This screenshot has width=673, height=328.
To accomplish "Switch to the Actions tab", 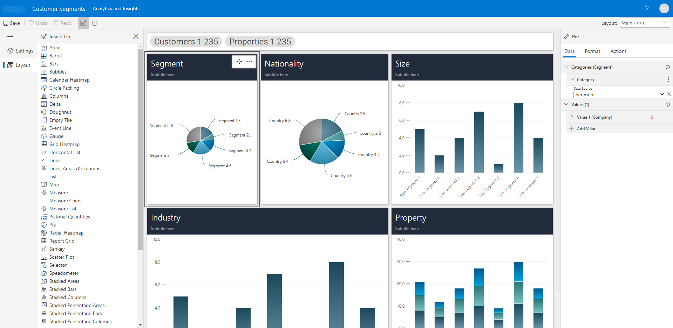I will point(618,51).
